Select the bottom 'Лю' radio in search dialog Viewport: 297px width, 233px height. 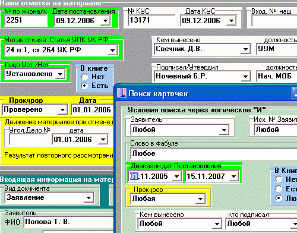tap(279, 198)
